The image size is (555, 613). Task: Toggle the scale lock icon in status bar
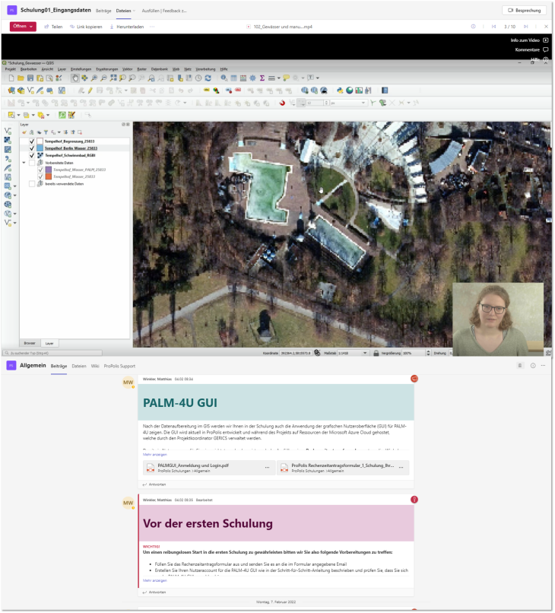pyautogui.click(x=376, y=354)
